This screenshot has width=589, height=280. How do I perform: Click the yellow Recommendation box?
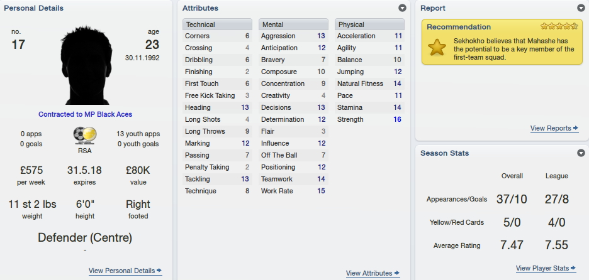502,42
